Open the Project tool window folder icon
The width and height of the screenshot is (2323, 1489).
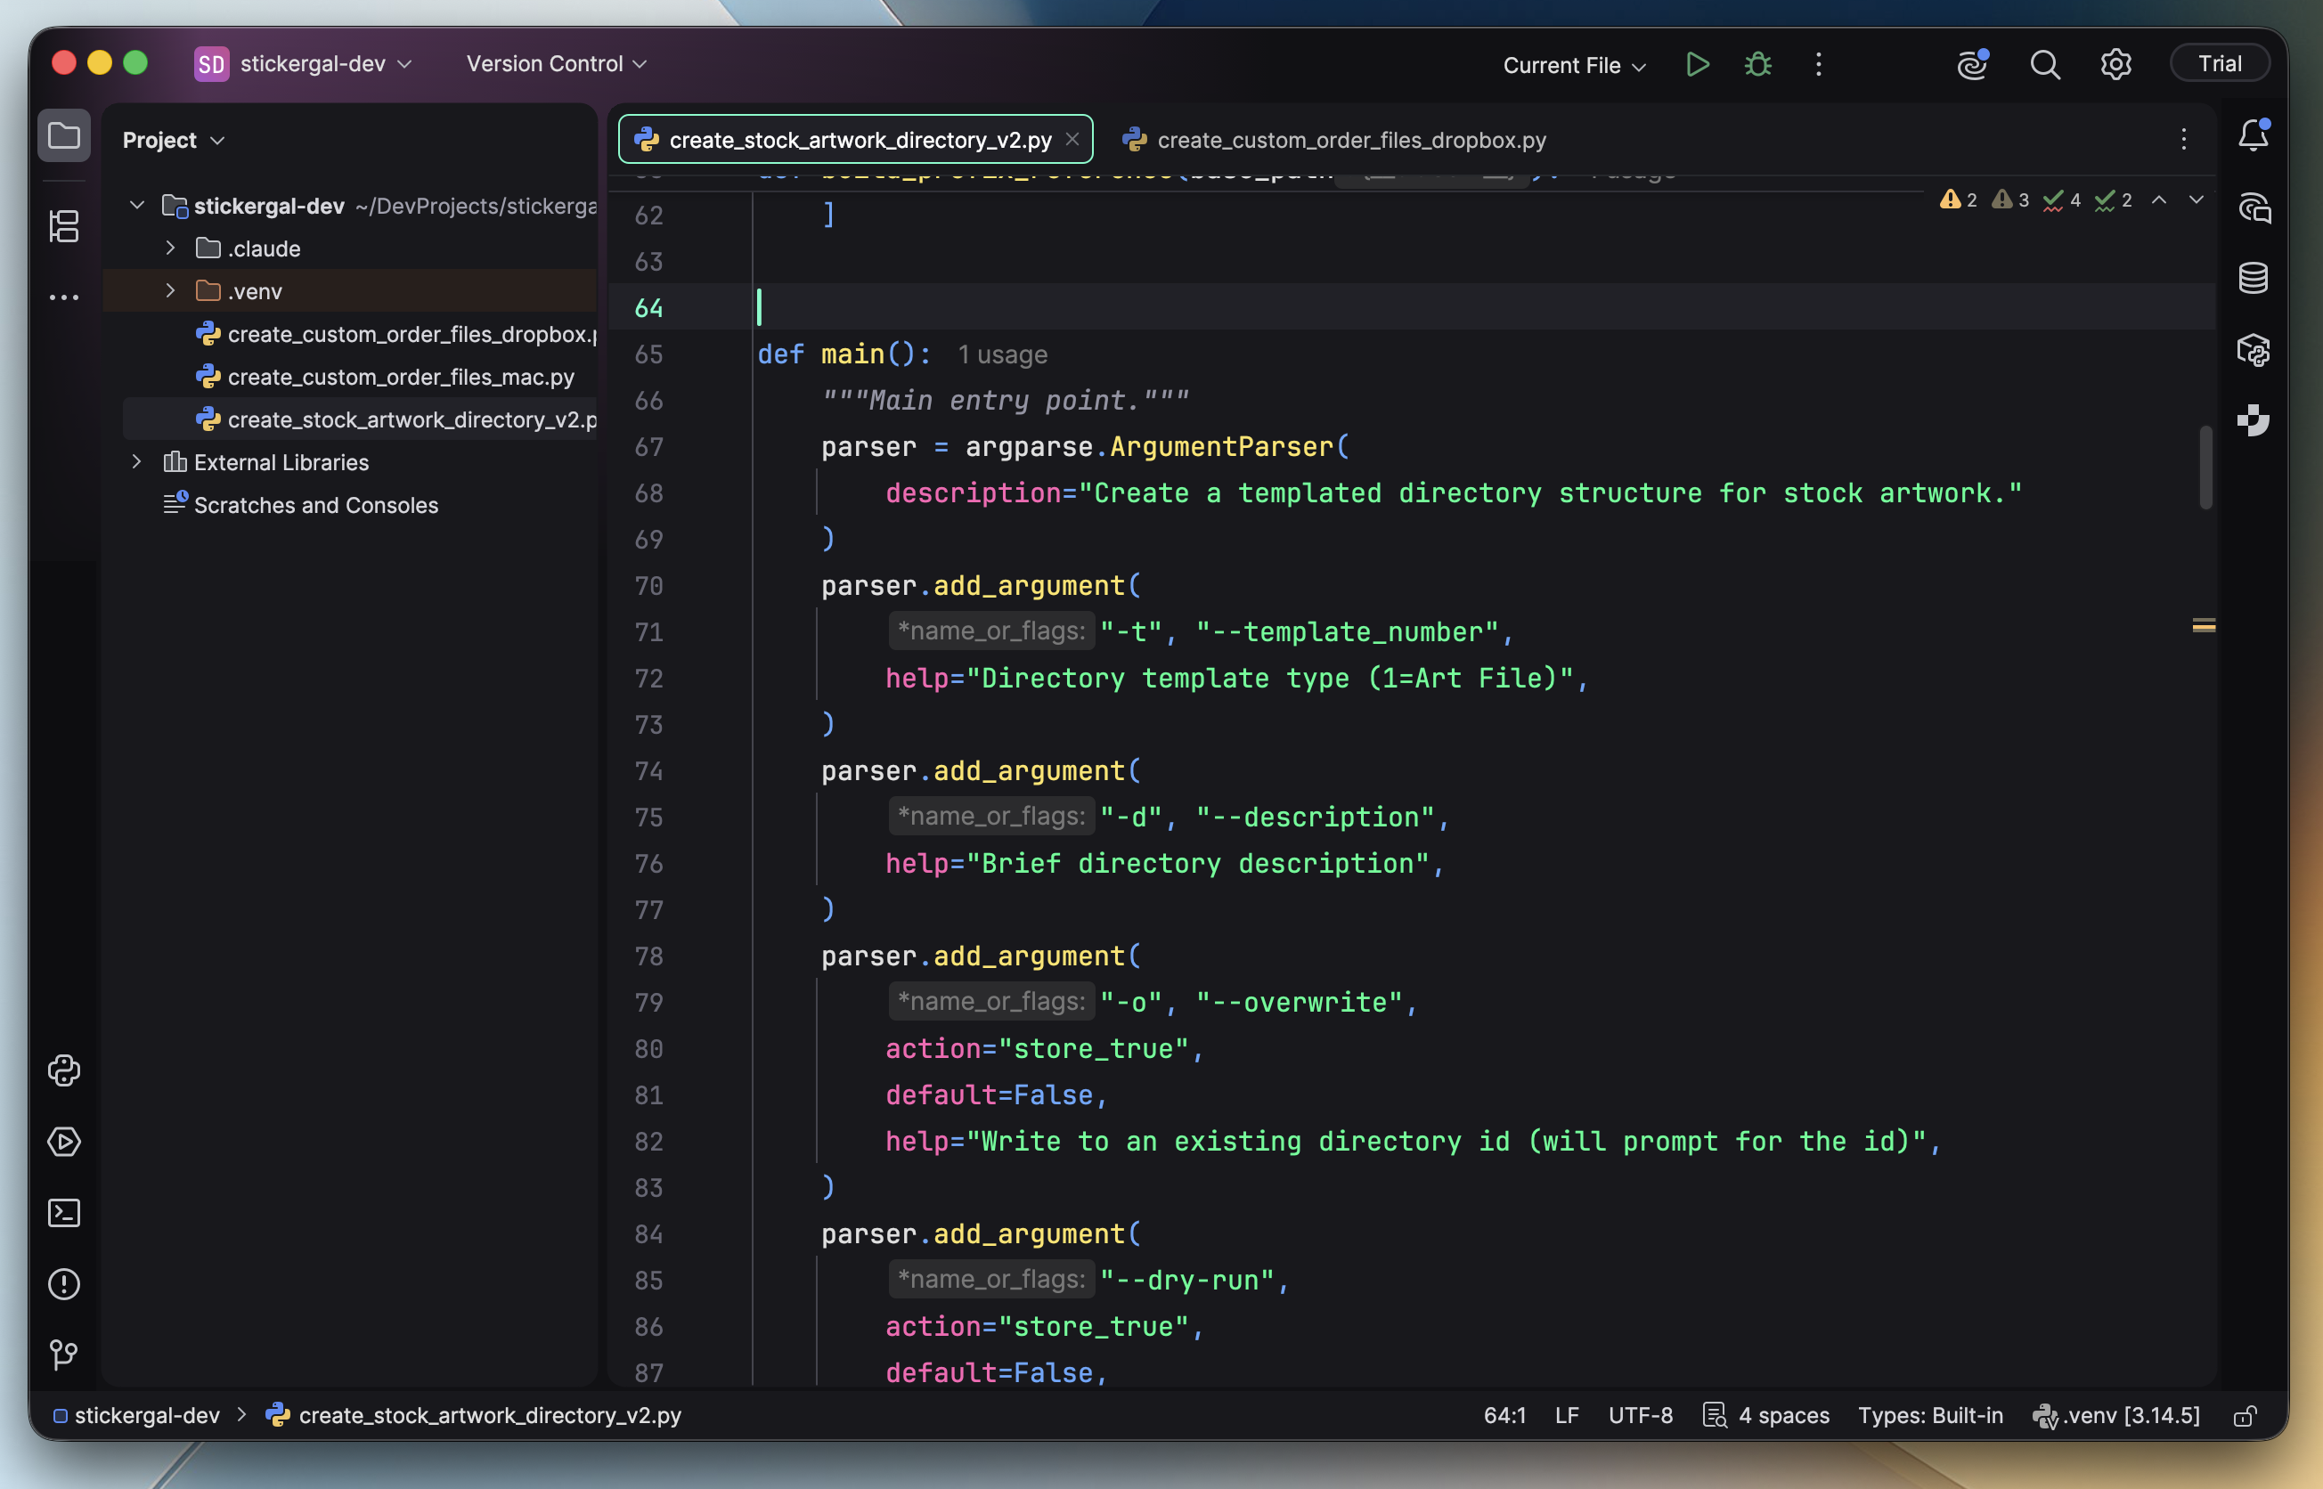(64, 135)
